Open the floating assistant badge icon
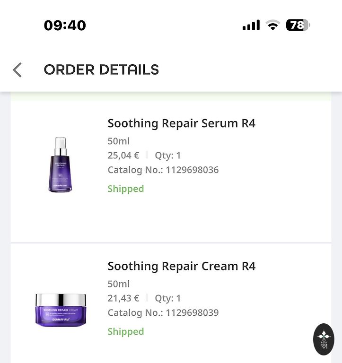 pyautogui.click(x=324, y=339)
